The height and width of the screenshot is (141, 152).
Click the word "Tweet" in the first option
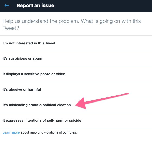50,43
